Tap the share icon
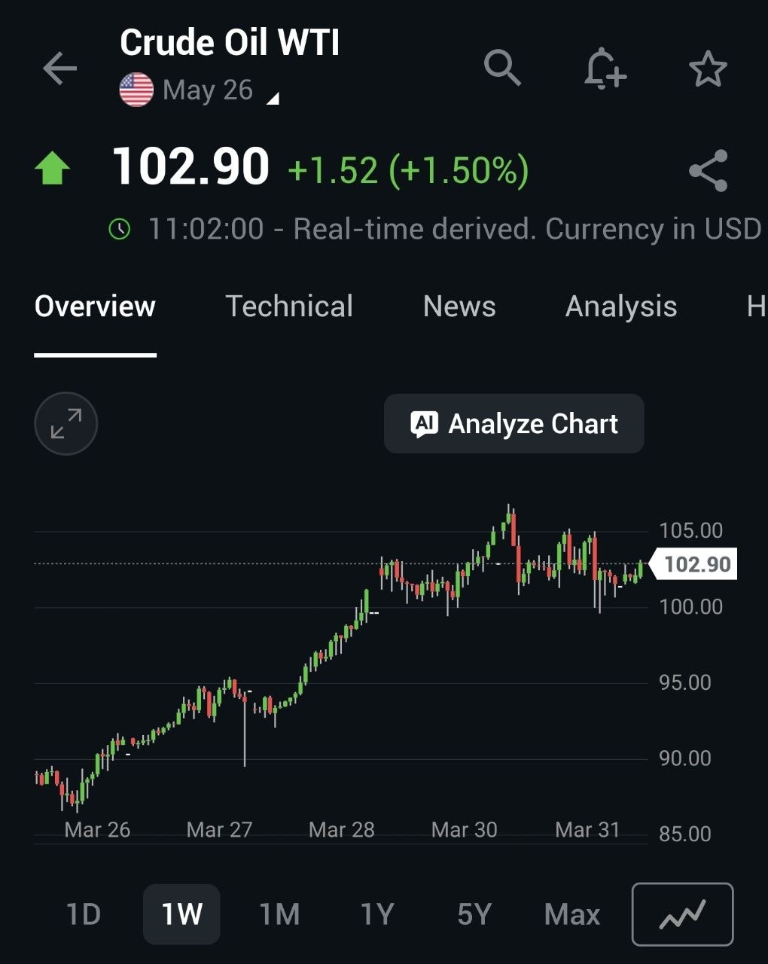Viewport: 768px width, 964px height. 709,170
